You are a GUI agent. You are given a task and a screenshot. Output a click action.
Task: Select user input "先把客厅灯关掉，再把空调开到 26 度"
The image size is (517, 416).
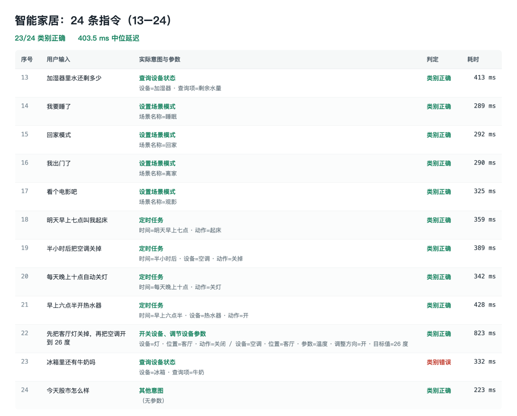tap(86, 338)
